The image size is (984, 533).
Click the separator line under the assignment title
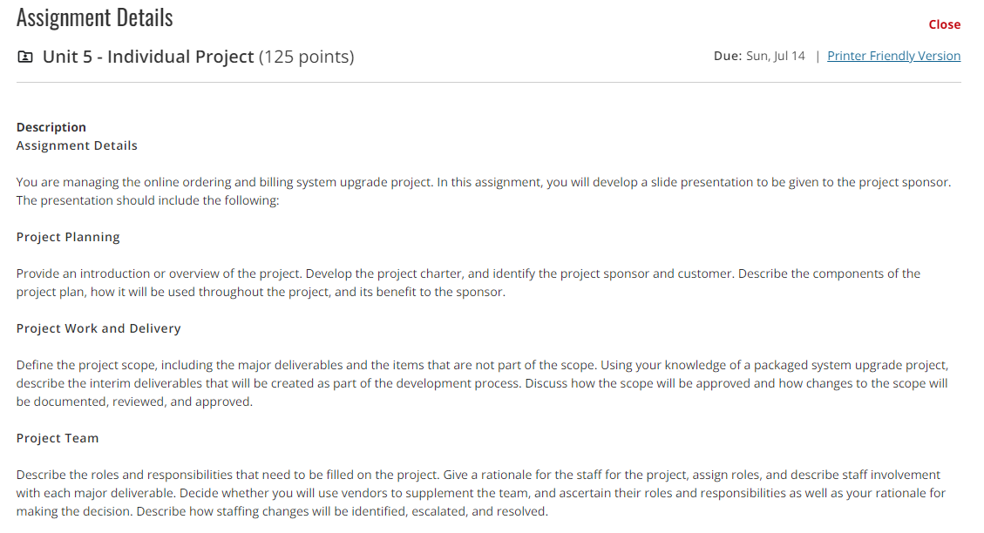488,83
